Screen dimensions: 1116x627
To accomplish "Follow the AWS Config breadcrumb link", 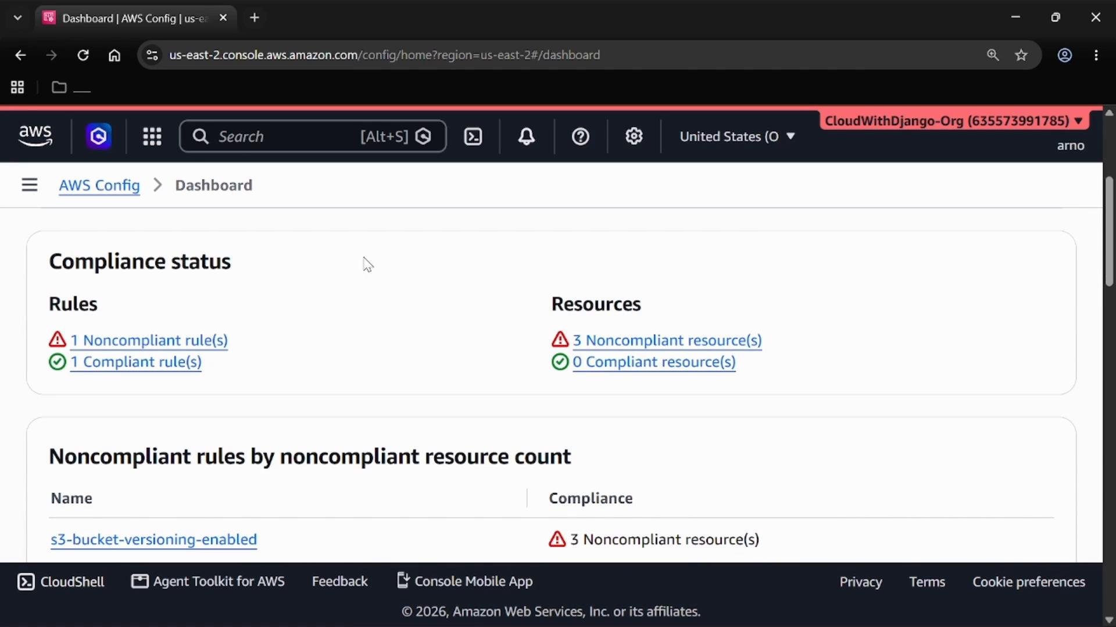I will [99, 185].
